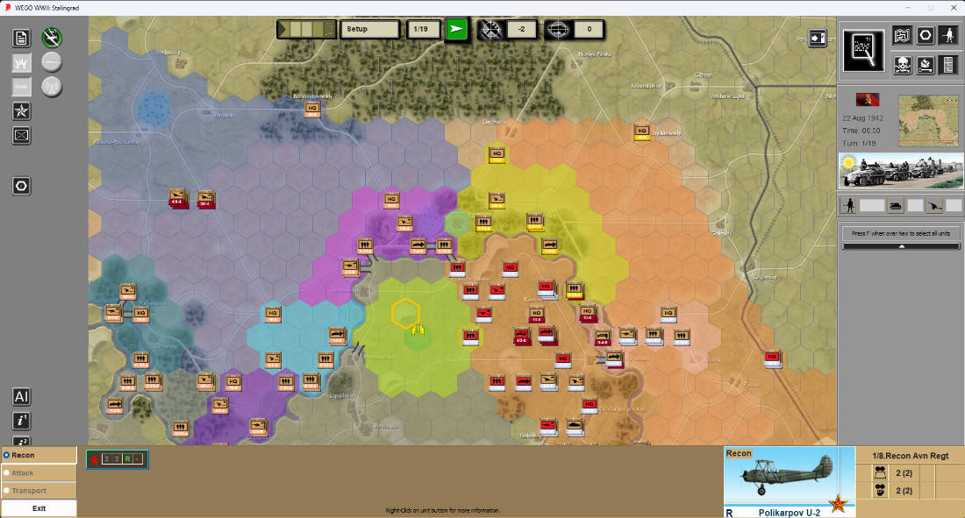Screen dimensions: 965x518
Task: Click the minimap thumbnail in right panel
Action: click(x=928, y=121)
